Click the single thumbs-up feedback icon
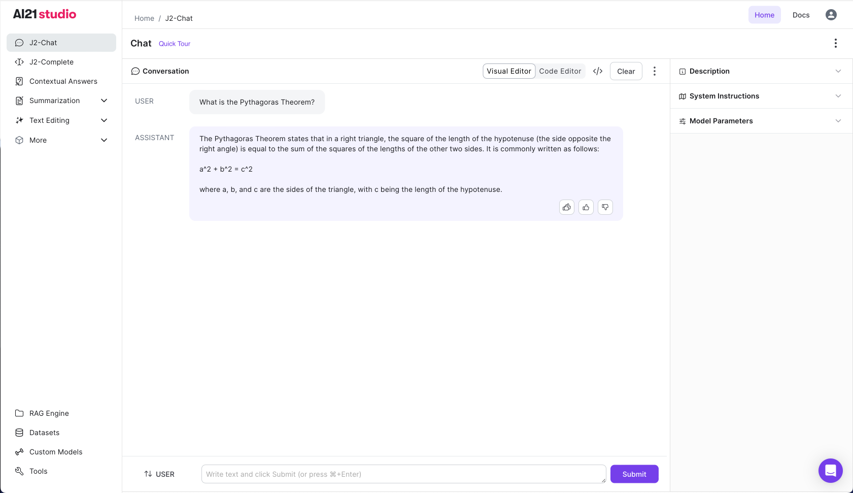The image size is (853, 493). point(586,207)
